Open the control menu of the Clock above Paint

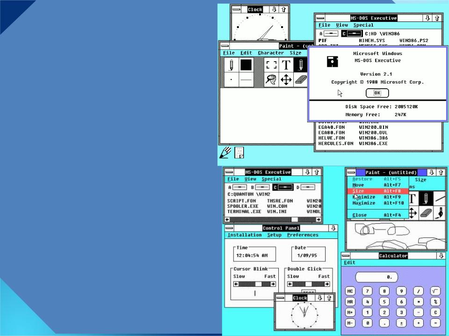(x=236, y=9)
